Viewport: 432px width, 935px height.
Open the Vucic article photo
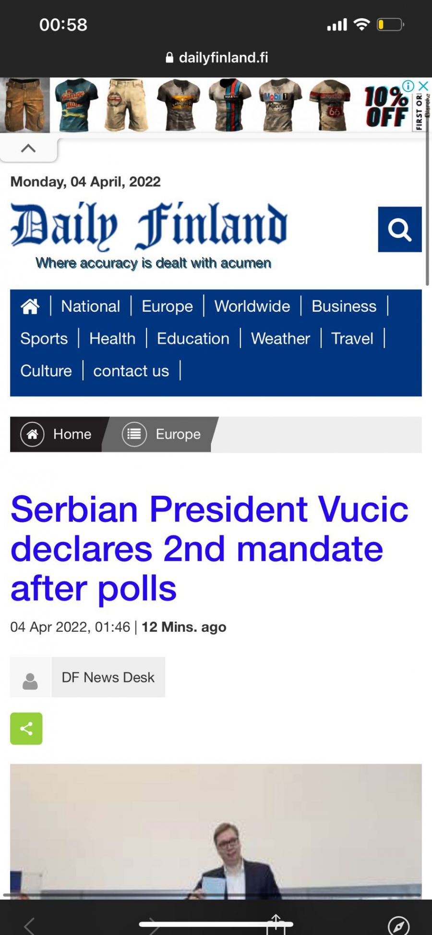coord(216,831)
